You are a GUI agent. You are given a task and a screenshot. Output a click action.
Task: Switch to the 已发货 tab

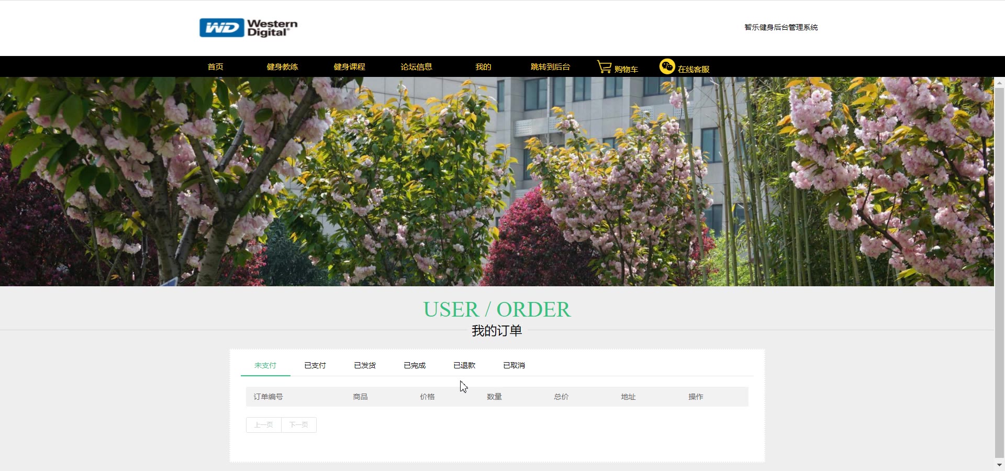click(x=365, y=365)
